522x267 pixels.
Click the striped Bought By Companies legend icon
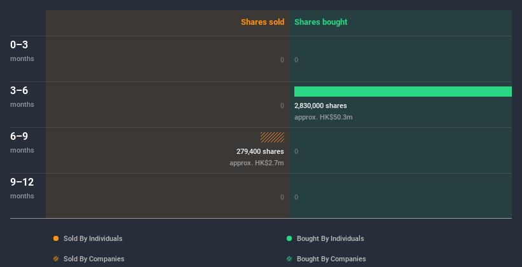289,259
